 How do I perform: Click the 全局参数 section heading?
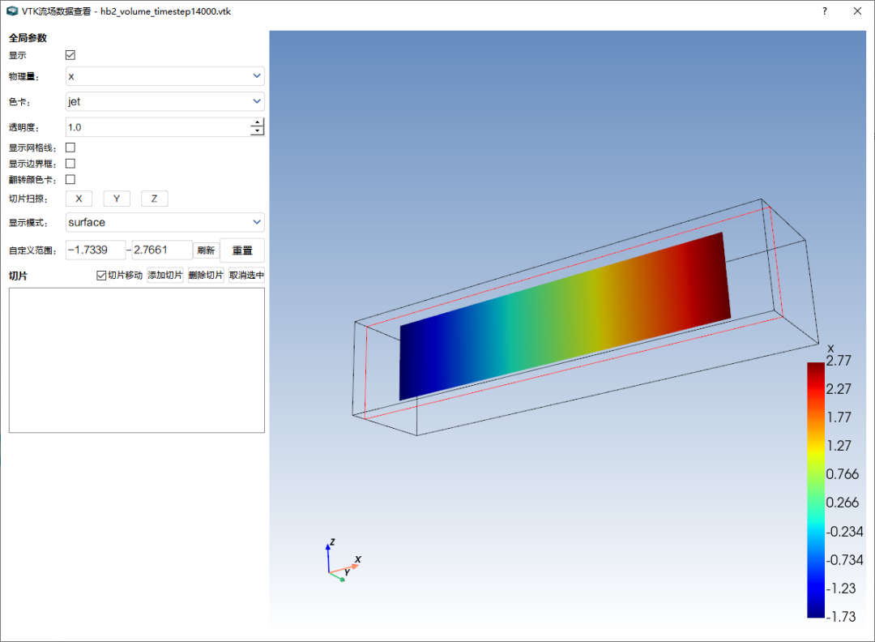click(28, 38)
